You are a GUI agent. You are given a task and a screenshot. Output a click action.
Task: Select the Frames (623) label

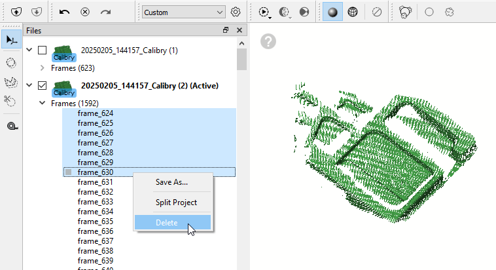click(73, 68)
